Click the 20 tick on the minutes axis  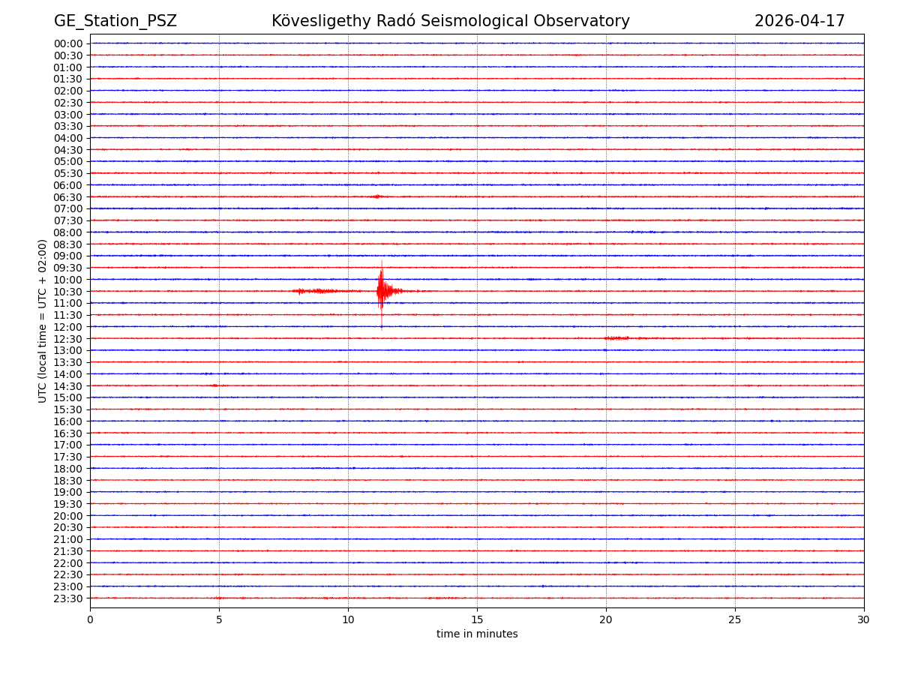pyautogui.click(x=606, y=619)
